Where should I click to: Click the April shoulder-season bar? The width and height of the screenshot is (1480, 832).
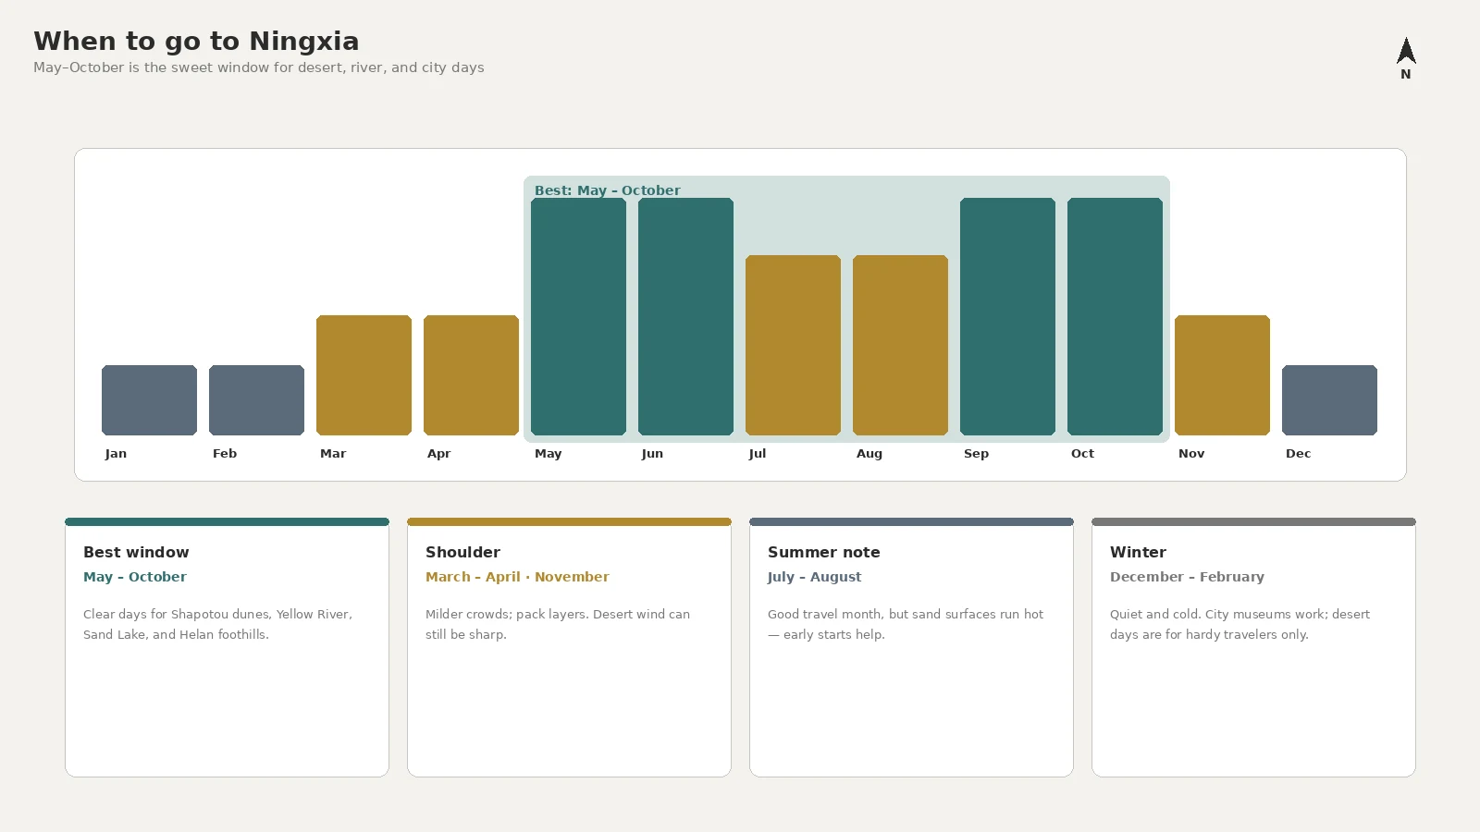(471, 375)
